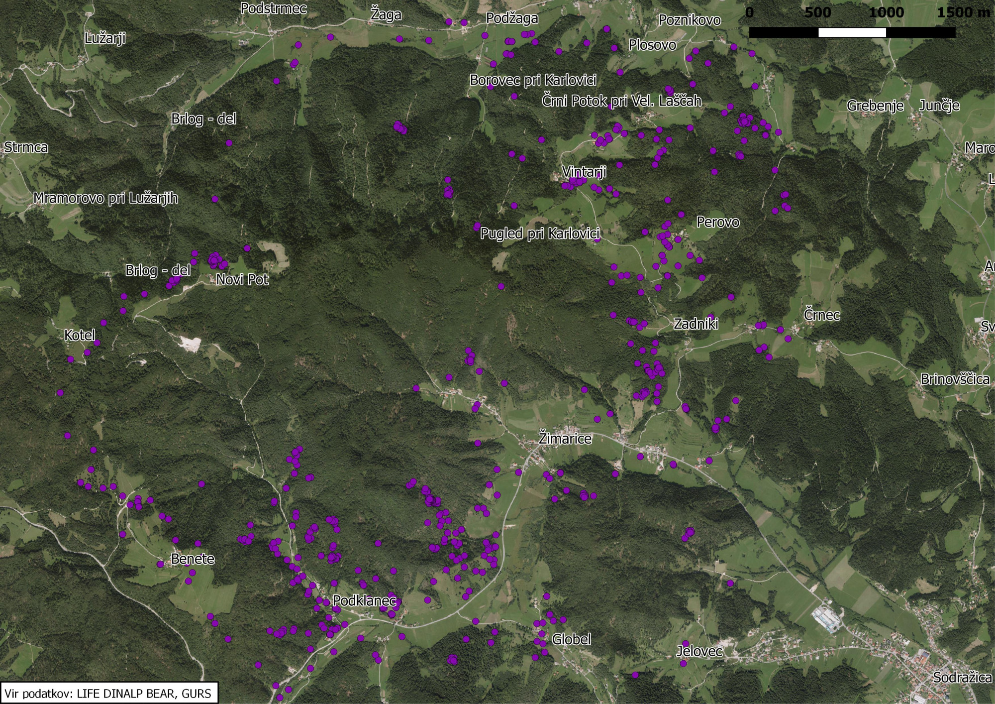
Task: Click the 1000 scale bar number
Action: [886, 12]
